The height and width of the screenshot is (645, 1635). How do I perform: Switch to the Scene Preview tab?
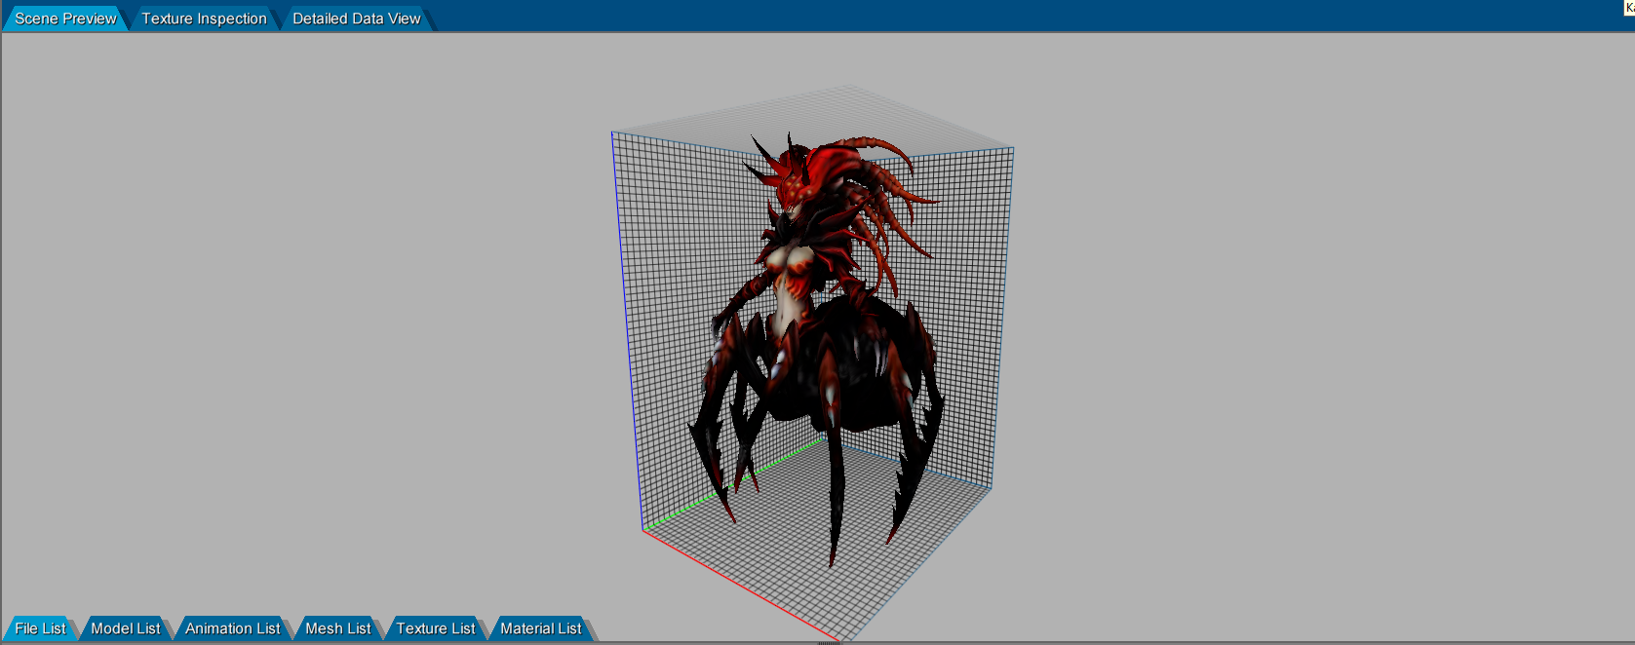(65, 19)
